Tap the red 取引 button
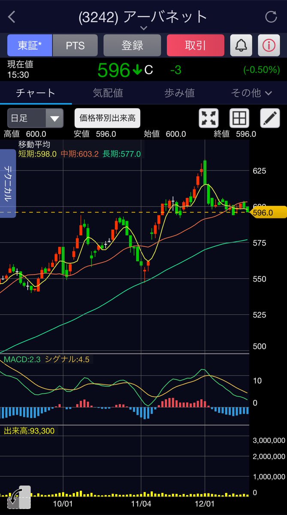This screenshot has height=515, width=287. [x=196, y=45]
